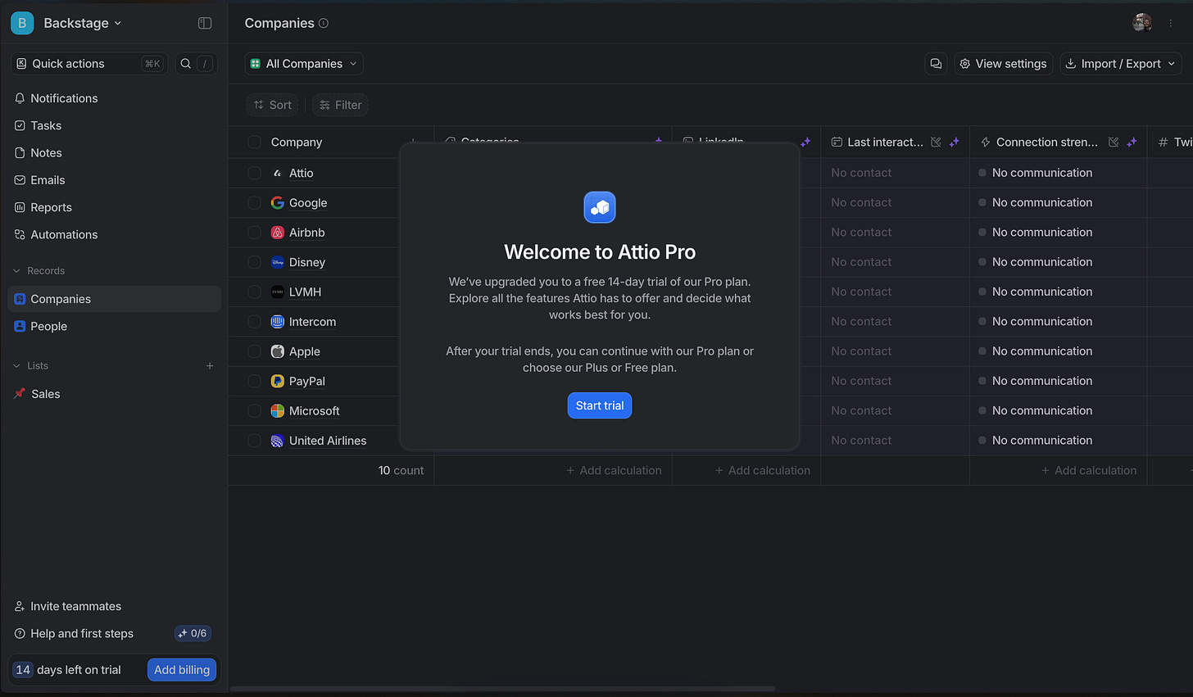Image resolution: width=1193 pixels, height=697 pixels.
Task: Click the Backstage workspace logo
Action: (22, 23)
